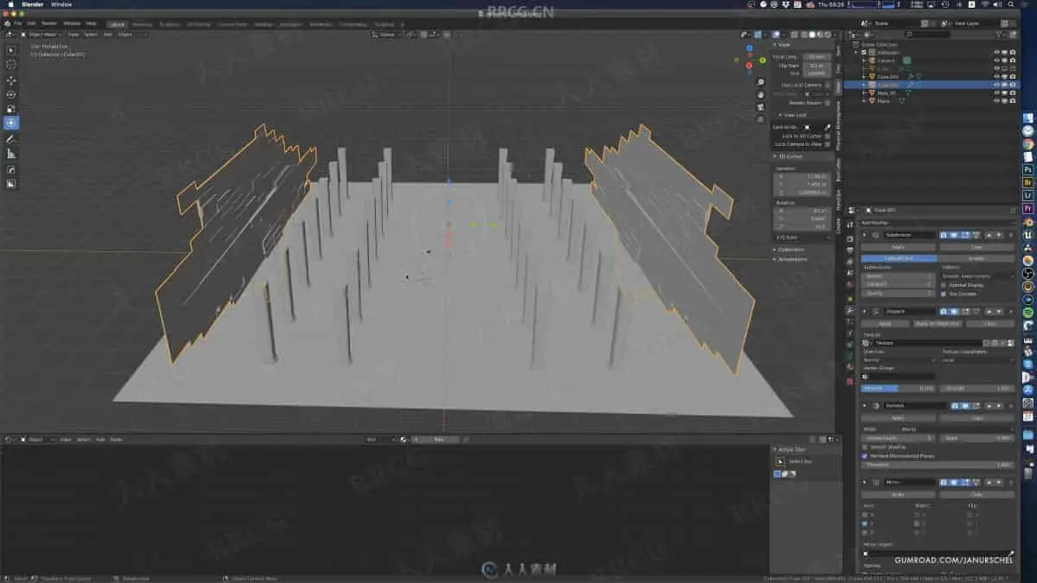Click New button in bottom editor header
This screenshot has width=1037, height=583.
click(x=439, y=440)
